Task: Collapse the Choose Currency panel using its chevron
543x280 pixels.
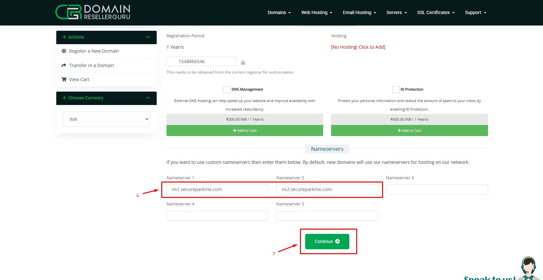Action: click(148, 98)
